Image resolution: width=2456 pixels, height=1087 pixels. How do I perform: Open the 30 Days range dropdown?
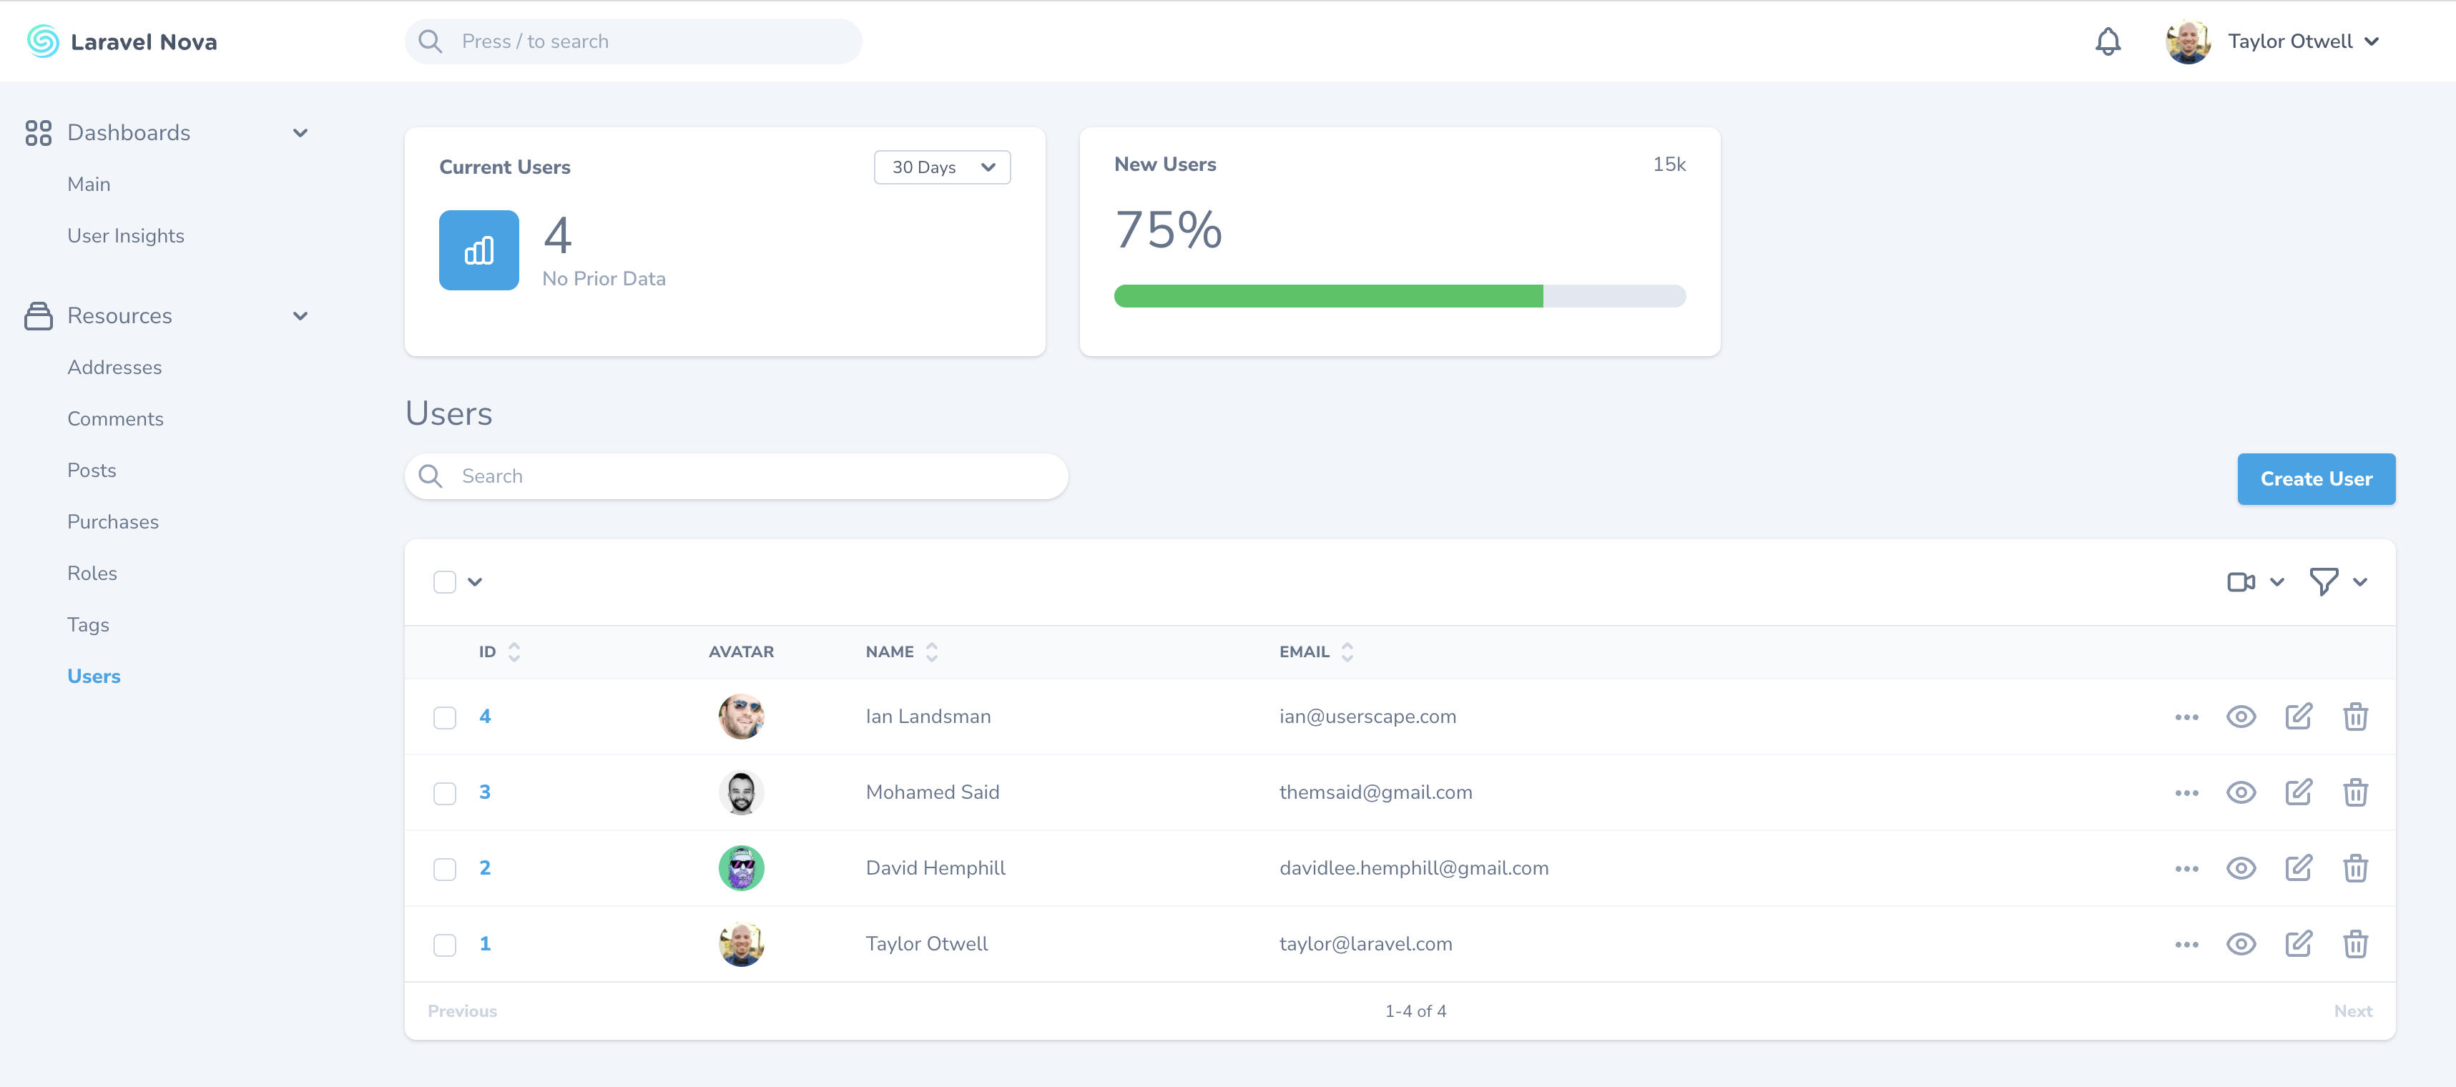[941, 167]
